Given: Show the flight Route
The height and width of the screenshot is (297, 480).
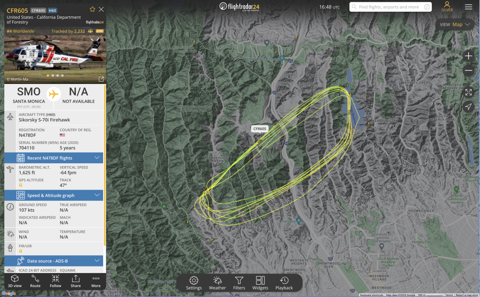Looking at the screenshot, I should click(35, 281).
